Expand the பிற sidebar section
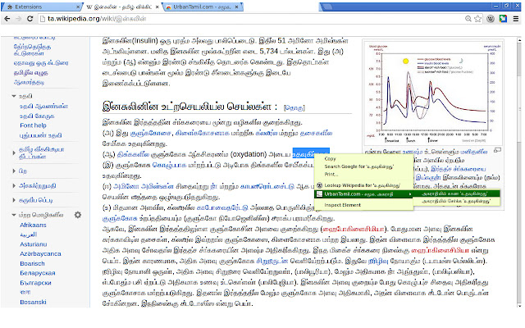This screenshot has width=525, height=328. point(14,171)
